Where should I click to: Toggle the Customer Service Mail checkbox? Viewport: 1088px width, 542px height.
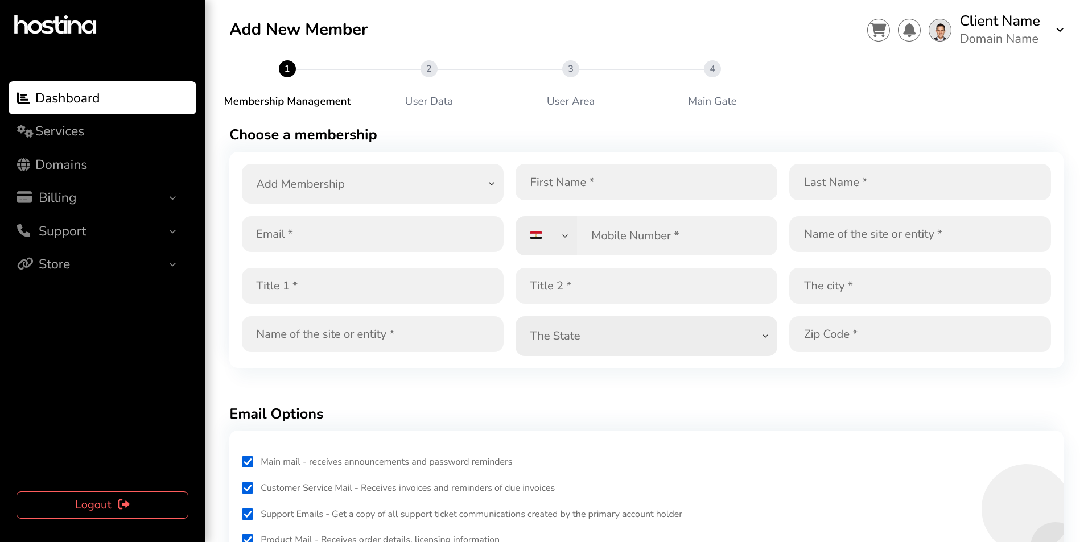tap(248, 488)
